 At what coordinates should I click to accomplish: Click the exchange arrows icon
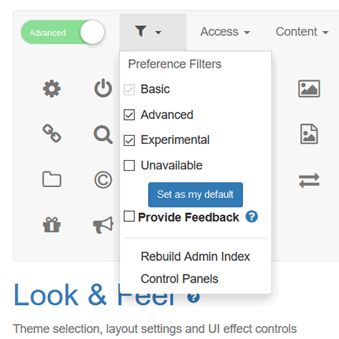click(x=309, y=180)
